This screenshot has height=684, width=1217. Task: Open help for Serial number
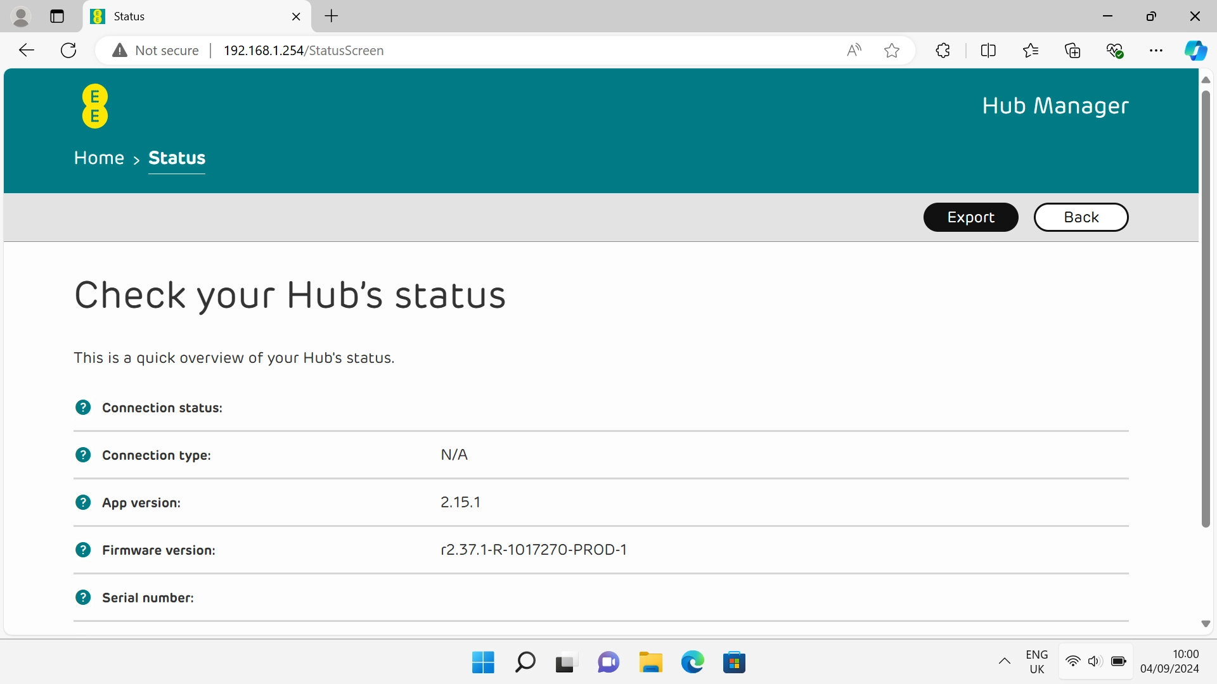(x=83, y=597)
